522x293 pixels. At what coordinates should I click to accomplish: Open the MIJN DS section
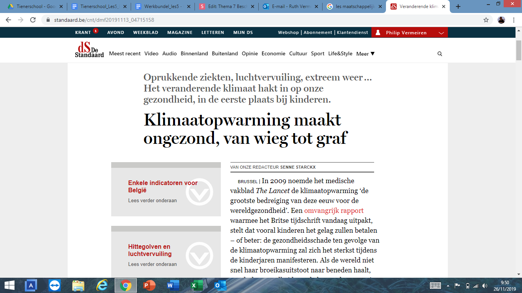coord(243,32)
